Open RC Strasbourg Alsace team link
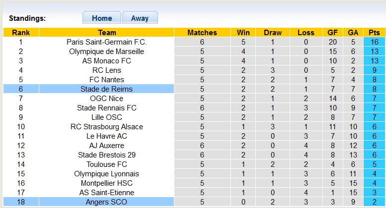The image size is (386, 208). (107, 127)
